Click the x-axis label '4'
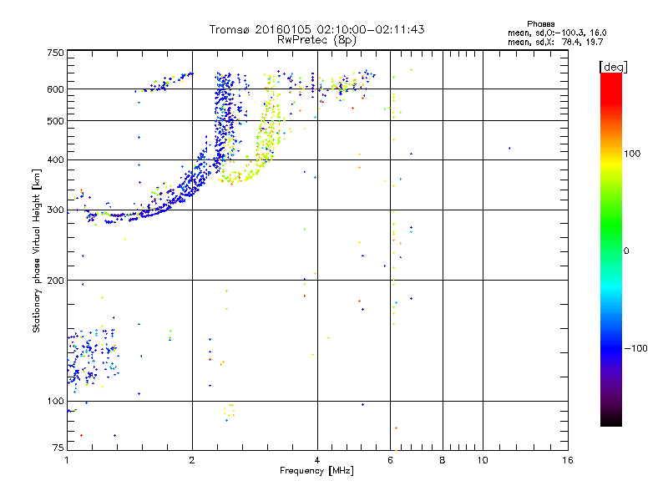Screen dimensions: 668x501 pyautogui.click(x=317, y=460)
